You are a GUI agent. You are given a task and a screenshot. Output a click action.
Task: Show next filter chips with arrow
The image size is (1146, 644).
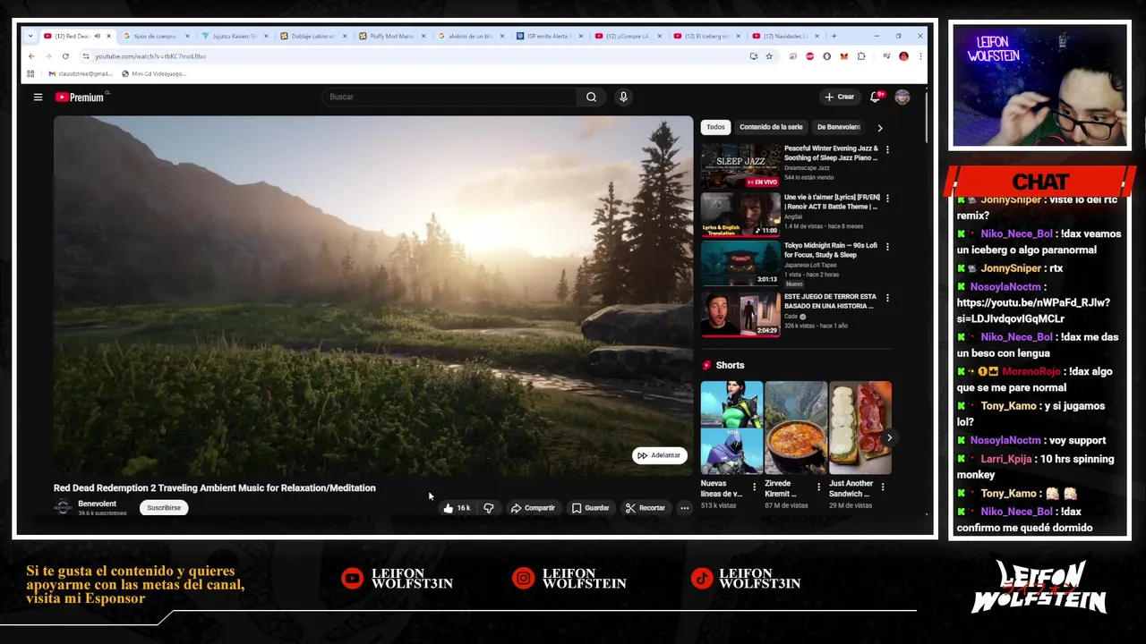pos(879,128)
